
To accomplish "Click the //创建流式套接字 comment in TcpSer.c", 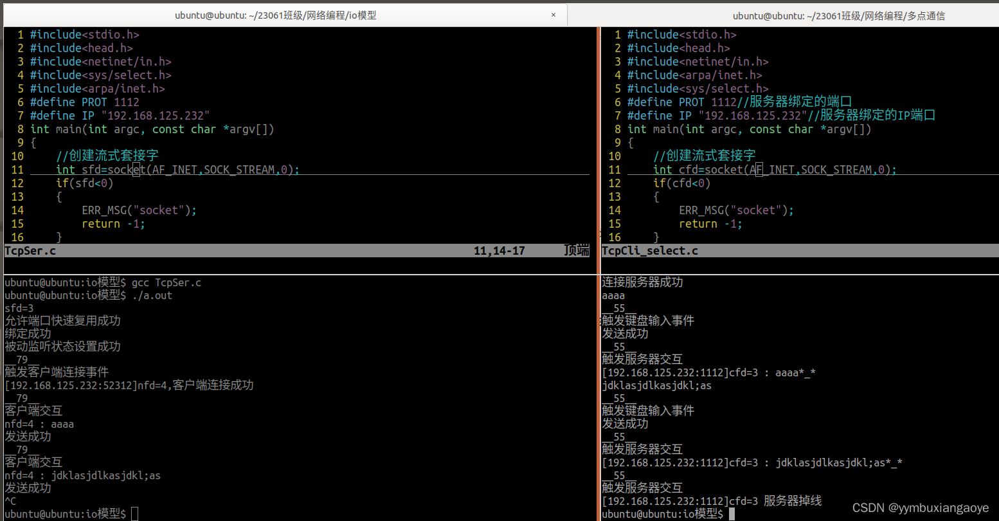I will [x=107, y=156].
